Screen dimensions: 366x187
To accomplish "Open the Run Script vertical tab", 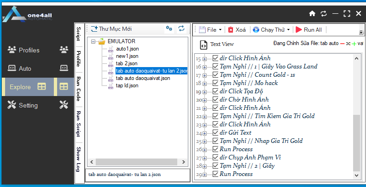I will tap(79, 124).
